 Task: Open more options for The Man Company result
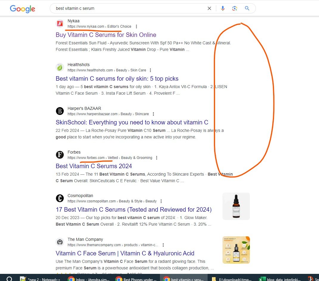click(163, 245)
